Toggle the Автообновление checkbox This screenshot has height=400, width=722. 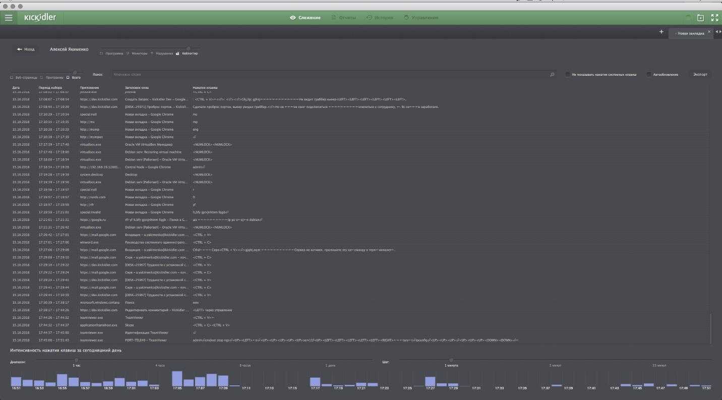point(649,75)
